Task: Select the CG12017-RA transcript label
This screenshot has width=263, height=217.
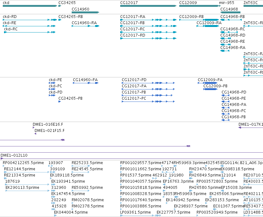Action: (133, 17)
